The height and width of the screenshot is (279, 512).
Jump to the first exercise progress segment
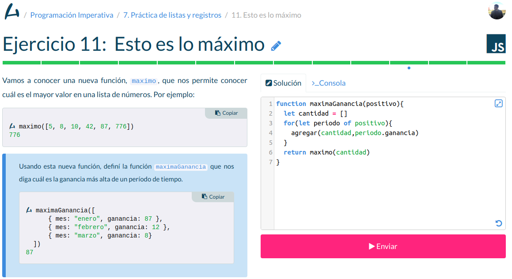click(x=22, y=63)
